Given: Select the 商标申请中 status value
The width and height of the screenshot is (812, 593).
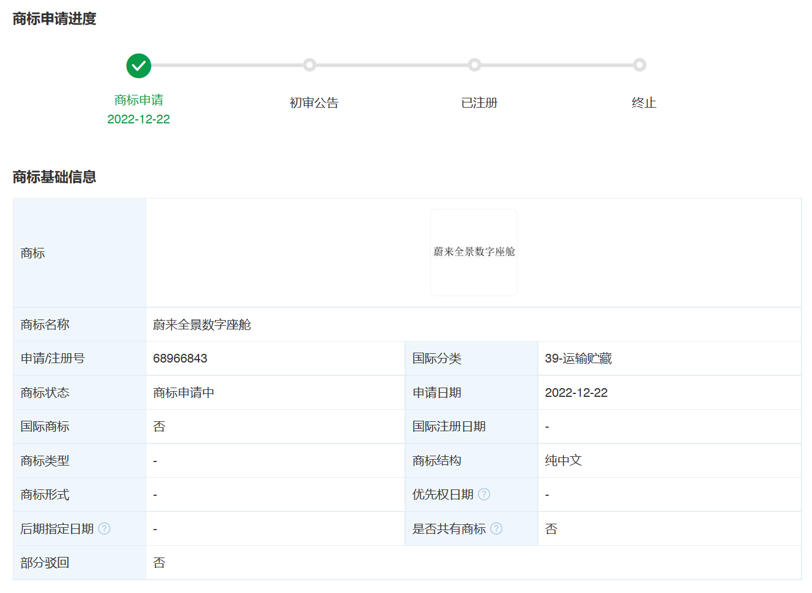Looking at the screenshot, I should (x=183, y=393).
